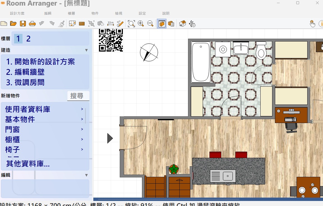Click 2. 編輯牆壁 link

point(26,72)
